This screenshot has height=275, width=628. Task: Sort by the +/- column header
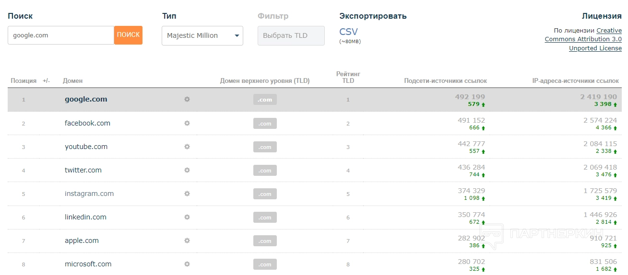point(46,81)
